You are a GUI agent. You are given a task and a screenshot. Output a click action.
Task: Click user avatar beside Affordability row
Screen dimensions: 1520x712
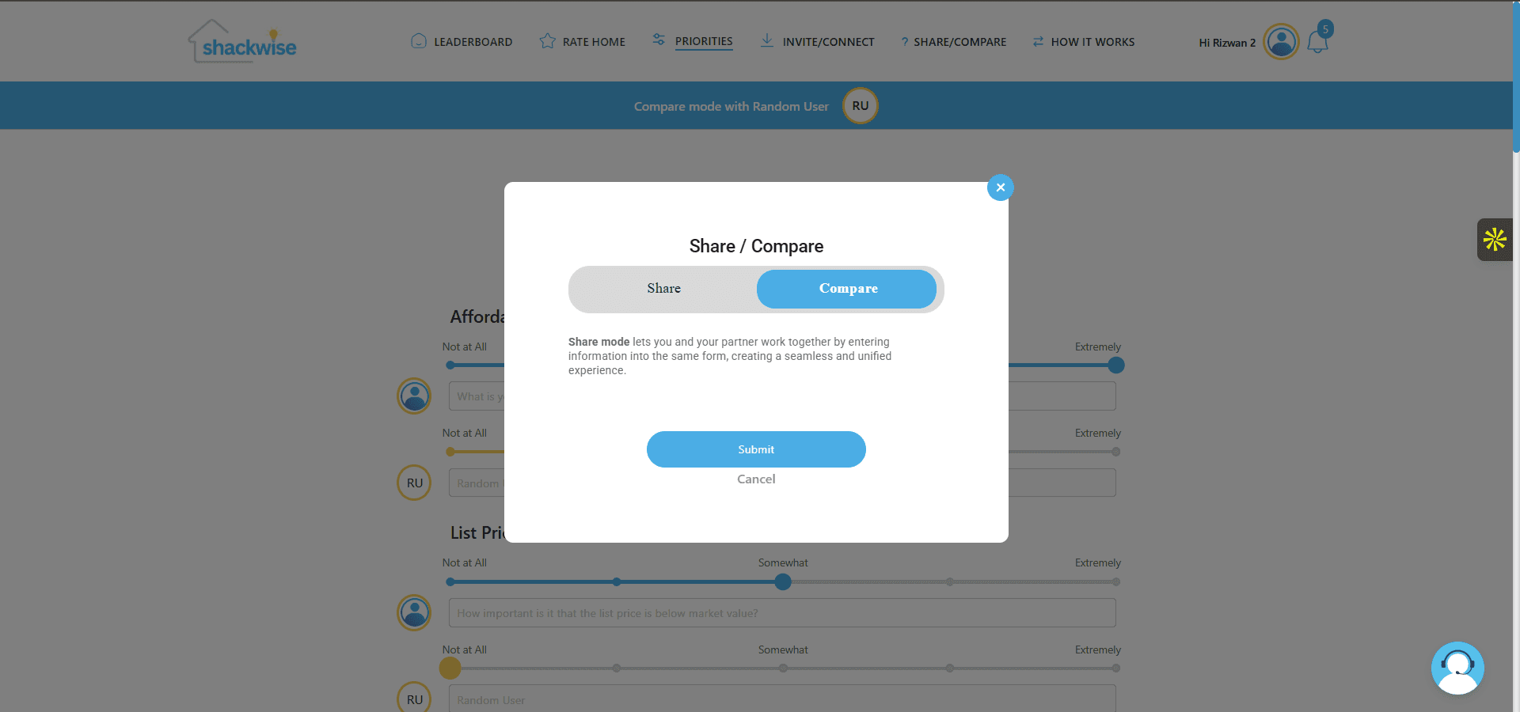click(x=414, y=396)
